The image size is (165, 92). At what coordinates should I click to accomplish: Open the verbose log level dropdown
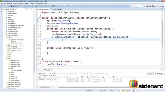pyautogui.click(x=151, y=74)
